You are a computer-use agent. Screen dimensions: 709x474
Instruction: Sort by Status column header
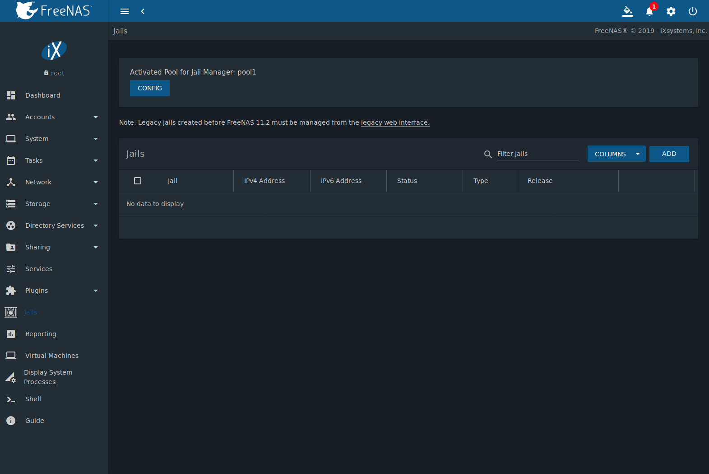coord(407,181)
